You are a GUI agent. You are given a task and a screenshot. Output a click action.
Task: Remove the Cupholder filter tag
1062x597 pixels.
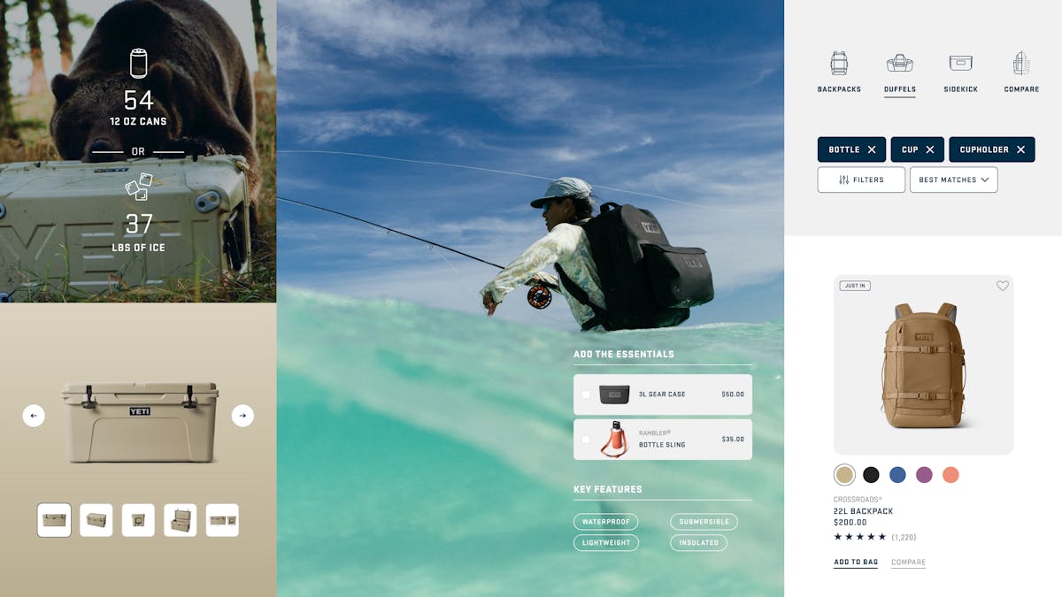coord(1020,149)
